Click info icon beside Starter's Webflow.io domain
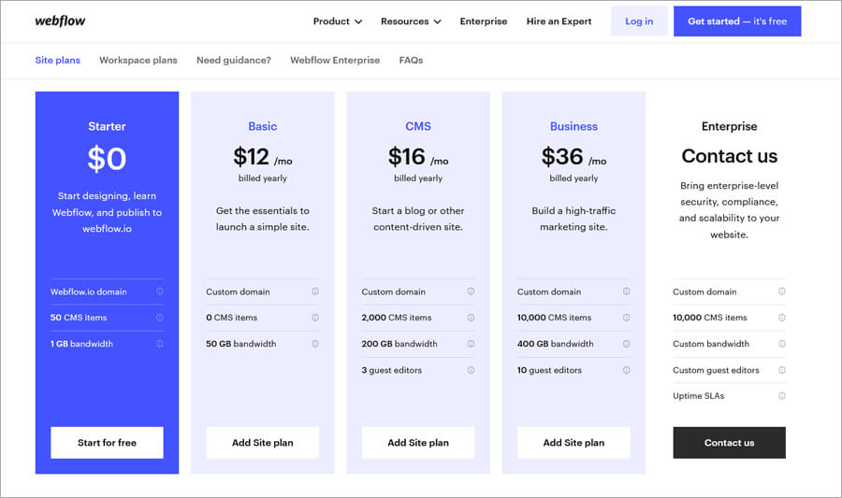 160,292
